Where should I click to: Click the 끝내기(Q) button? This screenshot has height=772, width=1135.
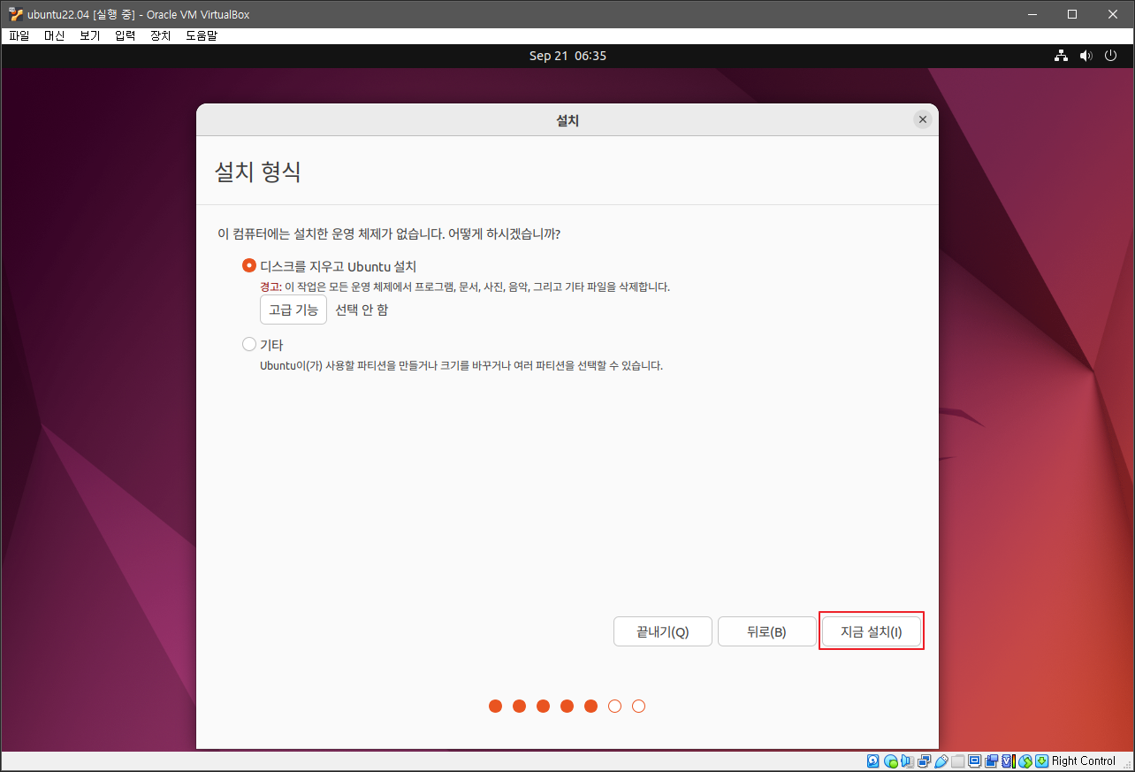click(x=663, y=632)
